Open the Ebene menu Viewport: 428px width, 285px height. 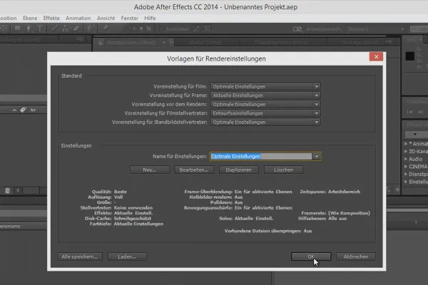click(30, 18)
